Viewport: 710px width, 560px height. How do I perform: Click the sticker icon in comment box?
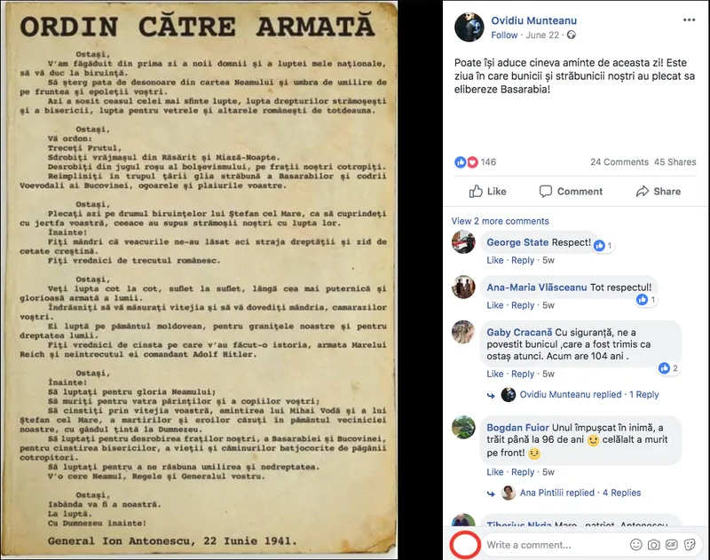(x=690, y=545)
